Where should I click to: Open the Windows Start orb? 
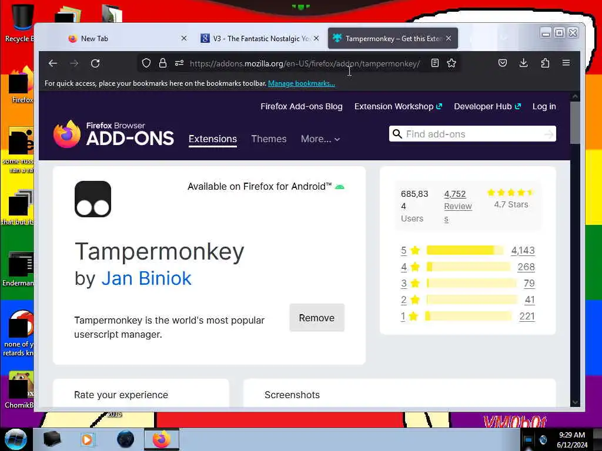[16, 439]
